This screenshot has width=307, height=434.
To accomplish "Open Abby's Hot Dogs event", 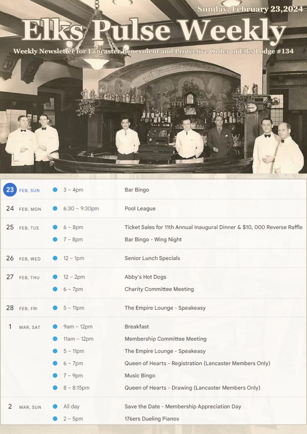I will click(145, 277).
